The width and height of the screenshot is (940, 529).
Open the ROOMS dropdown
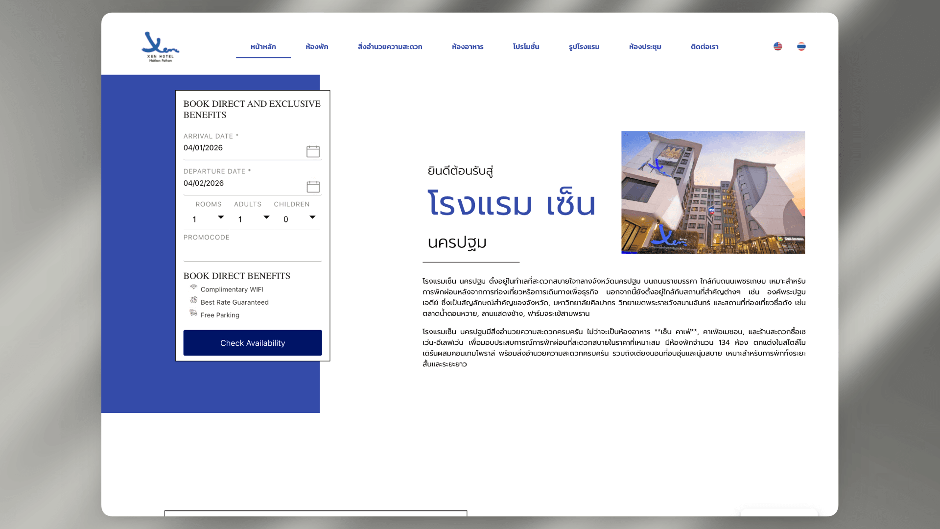coord(220,218)
